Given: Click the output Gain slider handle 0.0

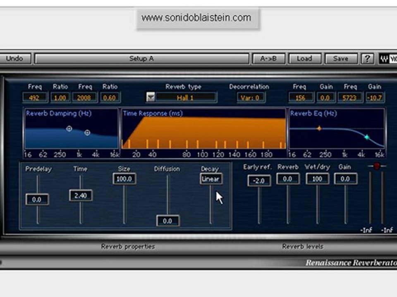Looking at the screenshot, I should (x=346, y=179).
